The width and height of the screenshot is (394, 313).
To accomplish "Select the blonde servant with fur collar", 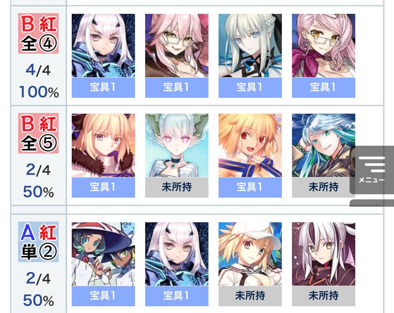I will (x=103, y=145).
